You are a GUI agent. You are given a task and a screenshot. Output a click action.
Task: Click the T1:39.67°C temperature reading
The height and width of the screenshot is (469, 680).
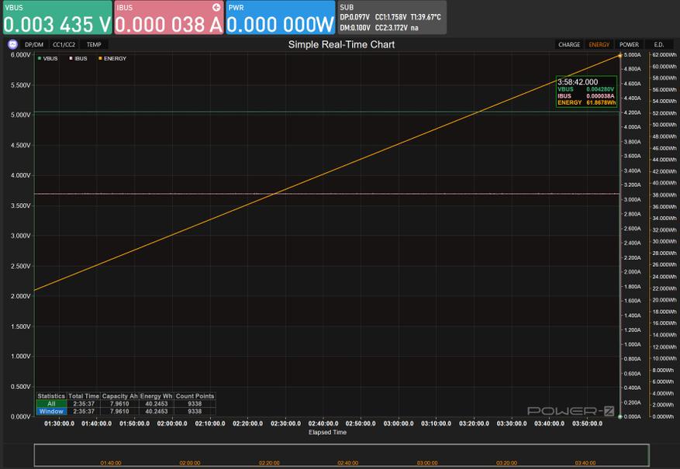(426, 17)
